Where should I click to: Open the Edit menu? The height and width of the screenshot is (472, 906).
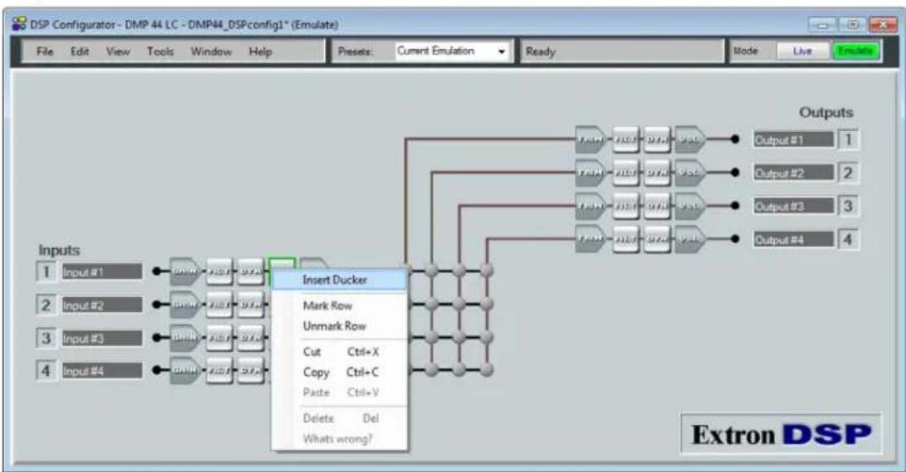(80, 52)
